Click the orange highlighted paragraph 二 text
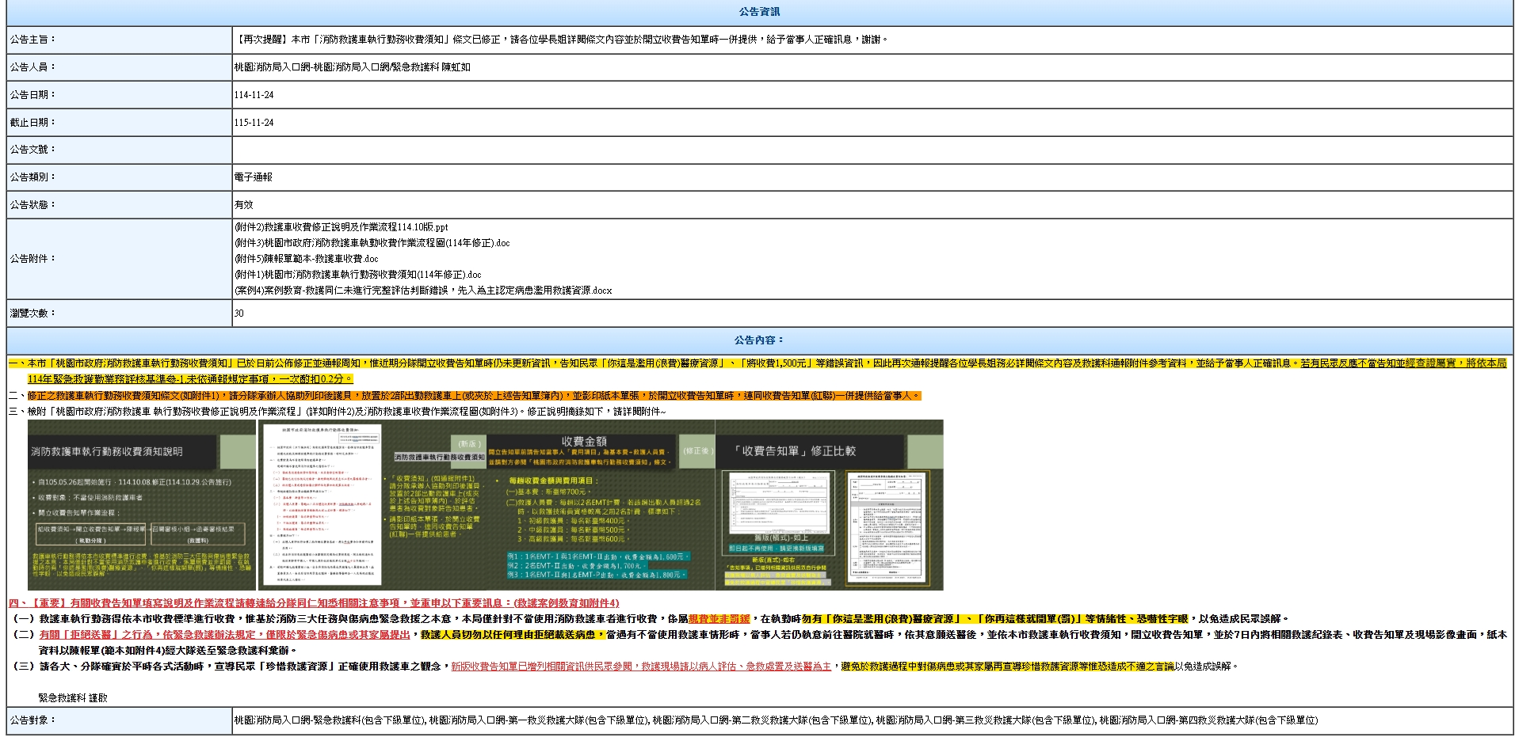 tap(474, 396)
